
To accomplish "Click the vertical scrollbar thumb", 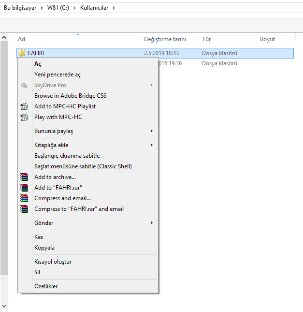I will (x=4, y=158).
